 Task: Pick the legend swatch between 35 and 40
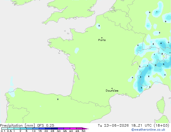[x=67, y=128]
